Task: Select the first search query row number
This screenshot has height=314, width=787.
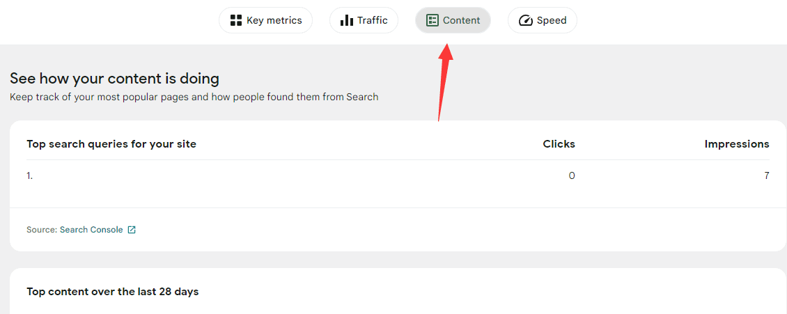Action: (x=29, y=176)
